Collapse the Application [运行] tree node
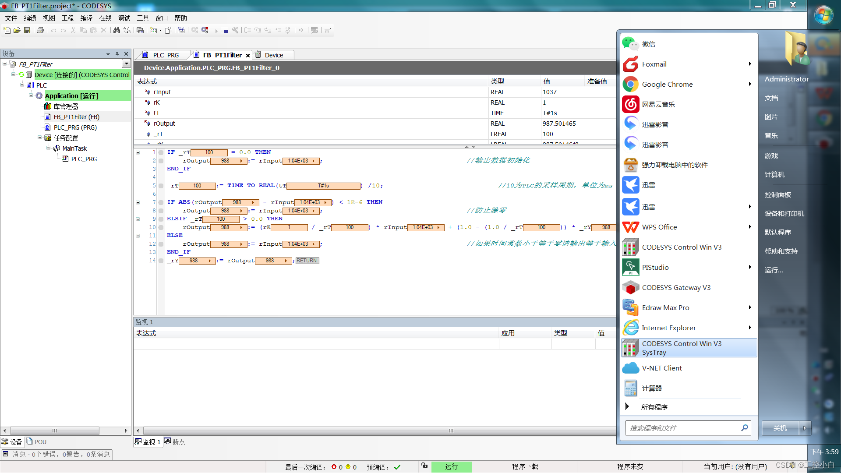Image resolution: width=841 pixels, height=473 pixels. pos(31,95)
